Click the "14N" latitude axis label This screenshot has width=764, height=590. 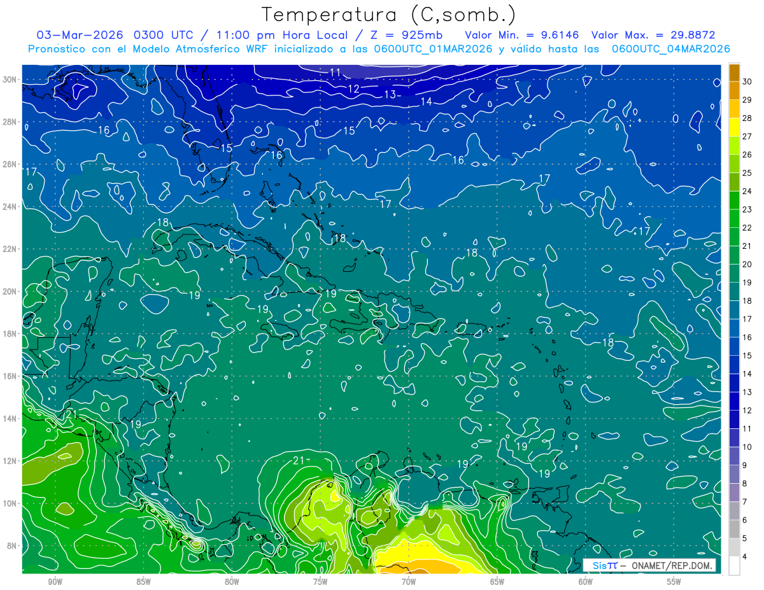[x=10, y=419]
